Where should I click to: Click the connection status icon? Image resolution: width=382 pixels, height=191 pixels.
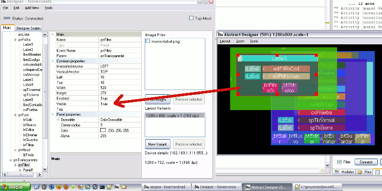[x=7, y=18]
